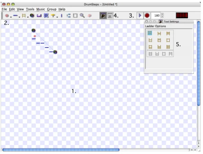Start playback with the play button

pos(140,15)
